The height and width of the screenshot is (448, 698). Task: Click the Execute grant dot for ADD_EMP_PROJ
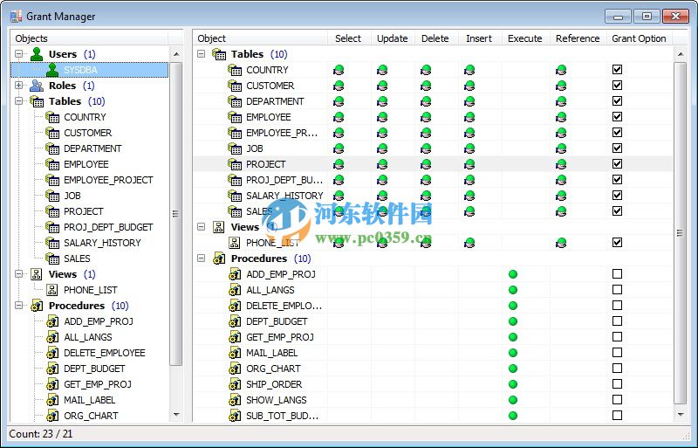[x=513, y=274]
